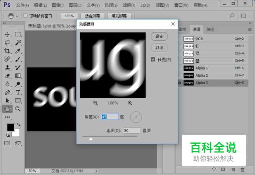Toggle Quick Mask mode
The width and height of the screenshot is (255, 175).
7,143
